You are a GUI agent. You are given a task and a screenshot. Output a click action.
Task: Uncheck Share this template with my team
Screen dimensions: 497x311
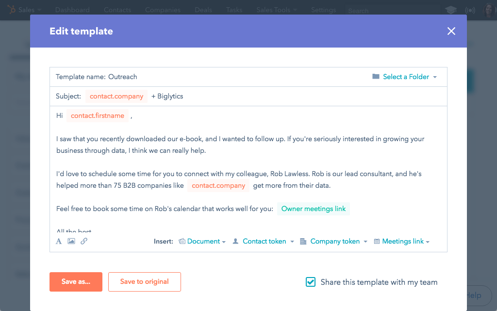311,282
